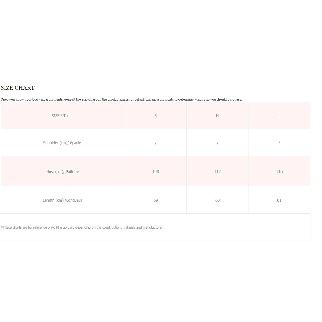Click the reference-only footnote text
This screenshot has width=322, height=322.
[x=82, y=228]
